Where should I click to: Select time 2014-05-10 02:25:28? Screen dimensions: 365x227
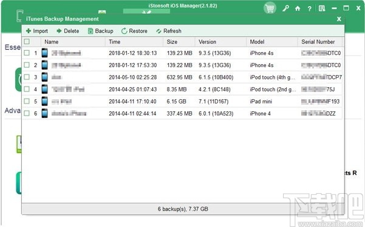pyautogui.click(x=132, y=77)
